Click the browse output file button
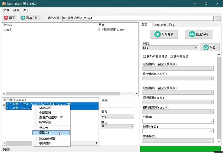Viewport: 223px width, 153px height. (218, 18)
